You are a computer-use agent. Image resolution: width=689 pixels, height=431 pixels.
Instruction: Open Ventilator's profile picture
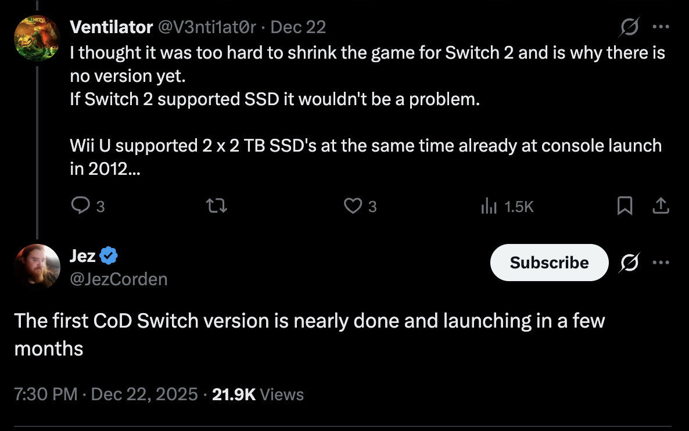37,38
